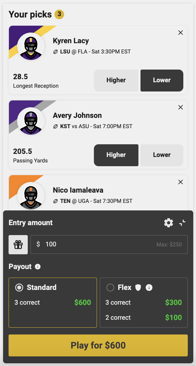This screenshot has height=366, width=196.
Task: Remove the Avery Johnson pick
Action: point(180,107)
